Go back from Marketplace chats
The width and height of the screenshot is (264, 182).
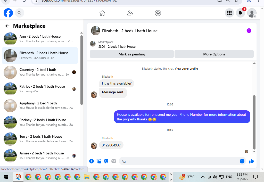7,26
